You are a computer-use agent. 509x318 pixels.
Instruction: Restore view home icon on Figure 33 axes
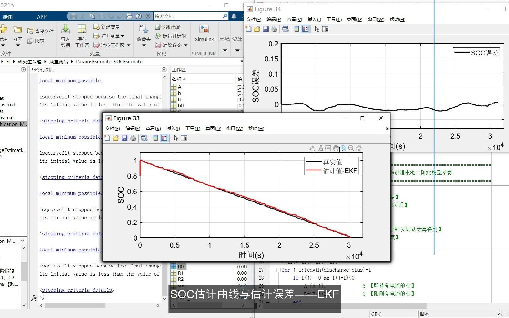[x=359, y=148]
